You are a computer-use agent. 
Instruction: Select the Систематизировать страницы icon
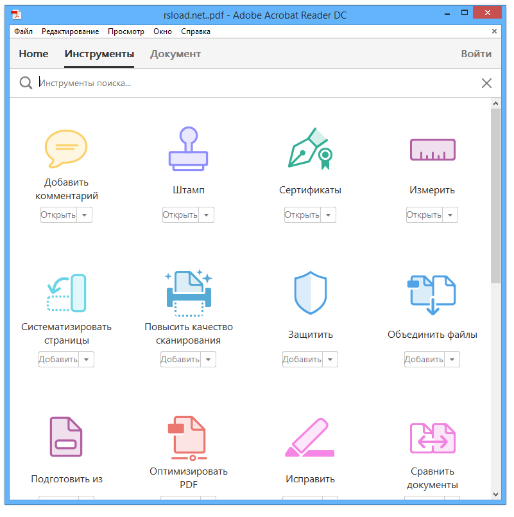66,293
